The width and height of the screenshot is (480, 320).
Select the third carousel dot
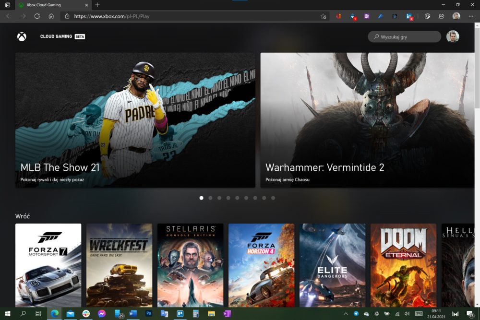click(219, 198)
